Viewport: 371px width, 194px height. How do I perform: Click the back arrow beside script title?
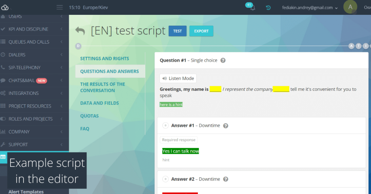point(80,31)
